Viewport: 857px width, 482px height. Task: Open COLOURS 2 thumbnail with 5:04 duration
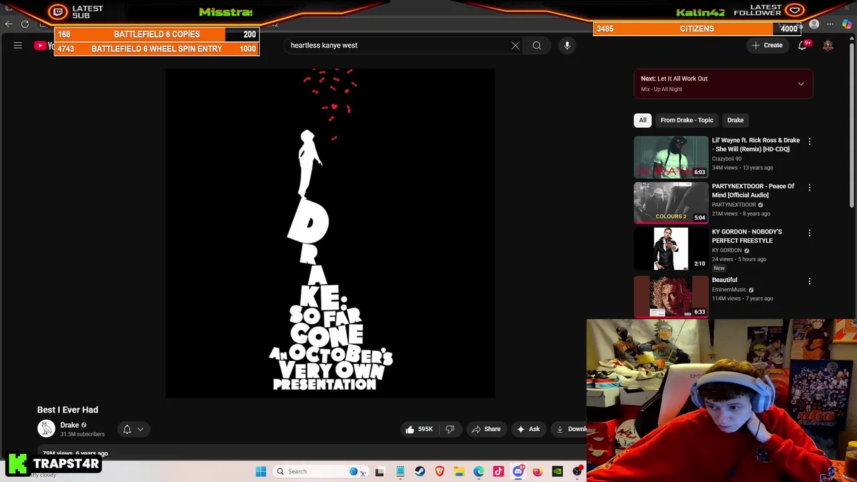671,203
